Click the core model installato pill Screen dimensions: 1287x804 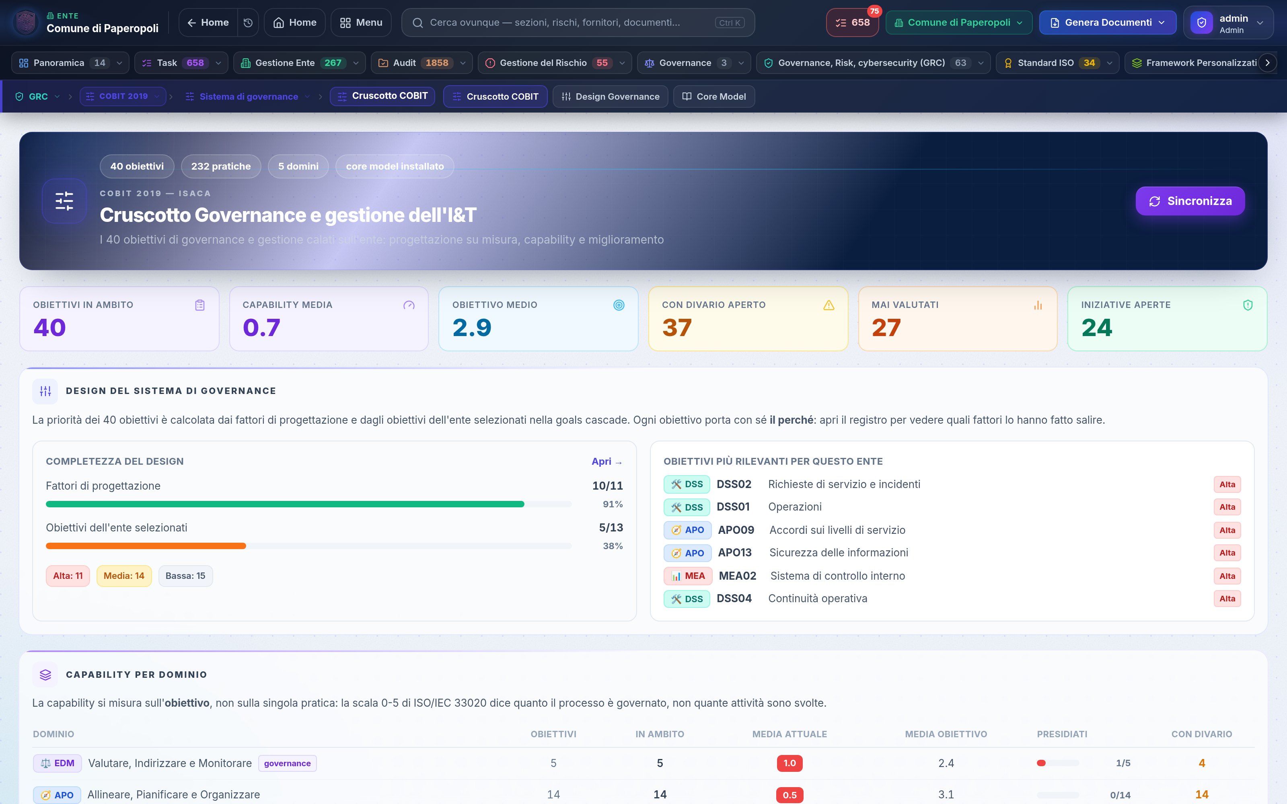click(395, 166)
